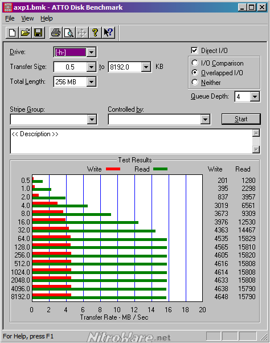Image resolution: width=270 pixels, height=343 pixels.
Task: Click the 4096.0 transfer size row label
Action: pos(21,288)
